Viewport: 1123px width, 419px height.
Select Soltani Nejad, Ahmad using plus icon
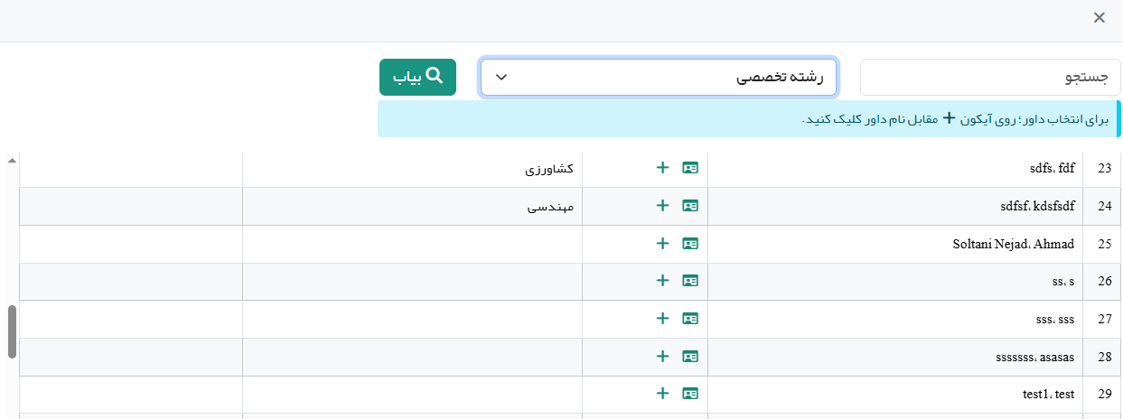pyautogui.click(x=662, y=244)
